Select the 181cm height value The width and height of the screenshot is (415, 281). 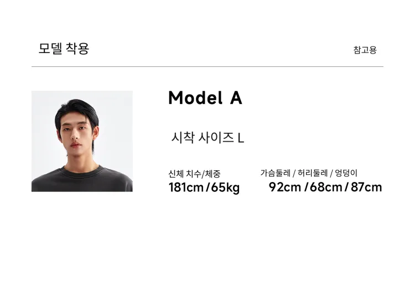pyautogui.click(x=186, y=188)
